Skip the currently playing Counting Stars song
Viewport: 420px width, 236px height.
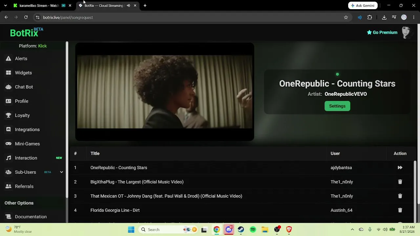tap(400, 167)
